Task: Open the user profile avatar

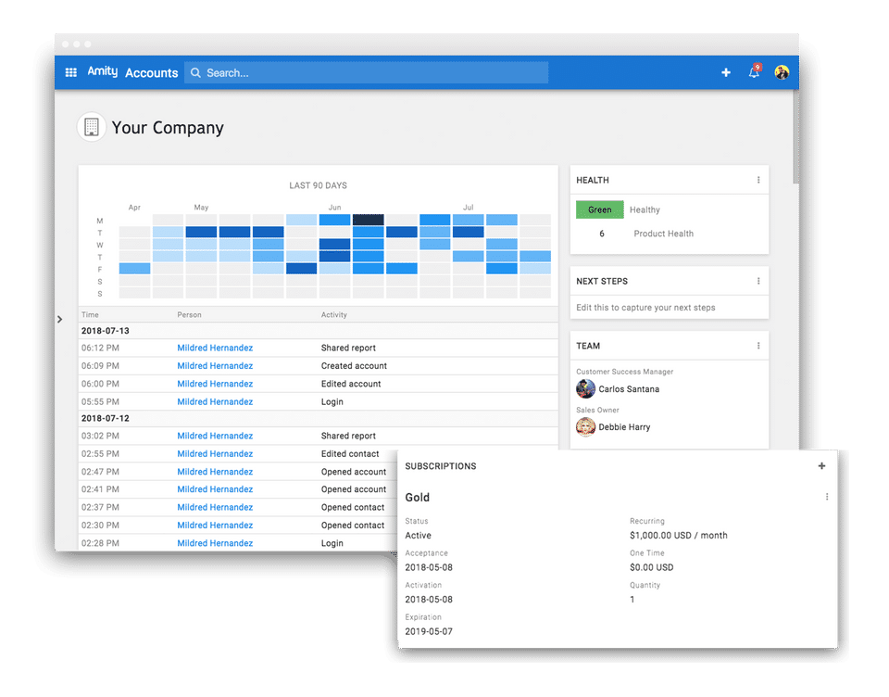Action: click(x=782, y=72)
